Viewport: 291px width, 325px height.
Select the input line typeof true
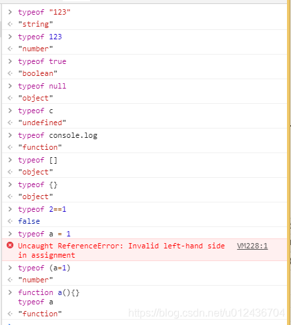point(42,61)
